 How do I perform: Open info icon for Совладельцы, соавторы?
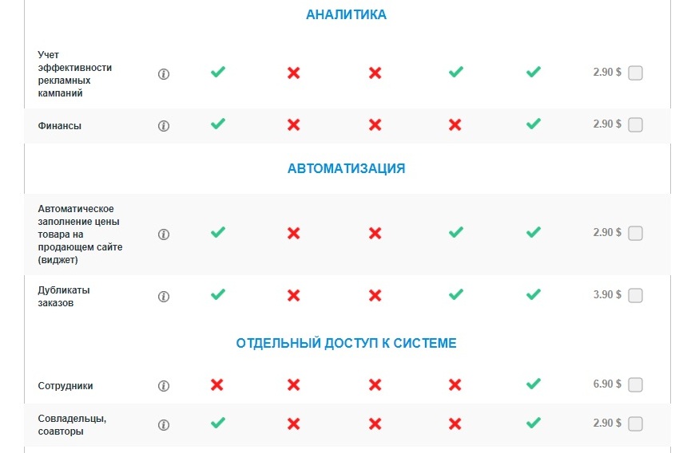pos(164,424)
